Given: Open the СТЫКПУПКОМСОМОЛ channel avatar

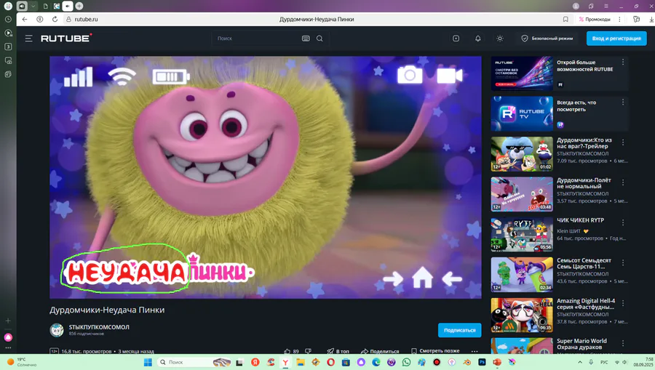Looking at the screenshot, I should [57, 330].
